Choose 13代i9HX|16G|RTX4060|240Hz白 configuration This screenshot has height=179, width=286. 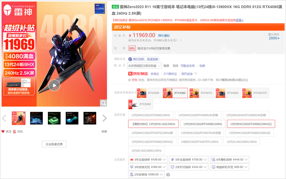(152, 142)
